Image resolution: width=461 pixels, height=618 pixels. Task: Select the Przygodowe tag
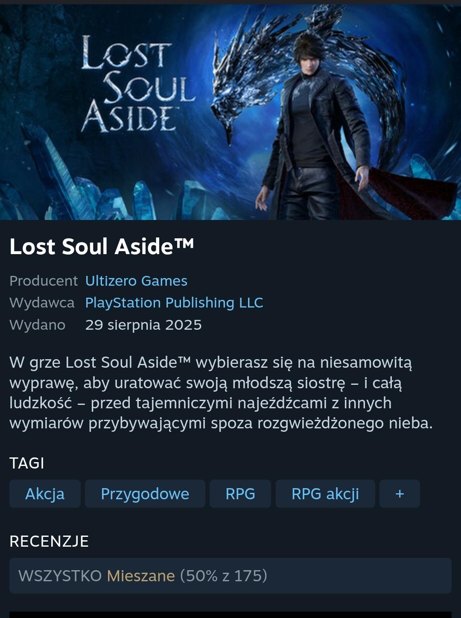(145, 494)
